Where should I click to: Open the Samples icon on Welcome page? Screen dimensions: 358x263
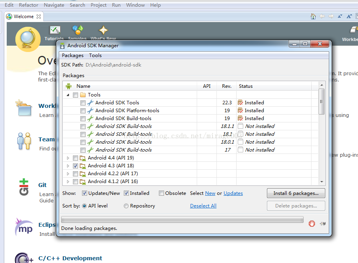tap(78, 30)
